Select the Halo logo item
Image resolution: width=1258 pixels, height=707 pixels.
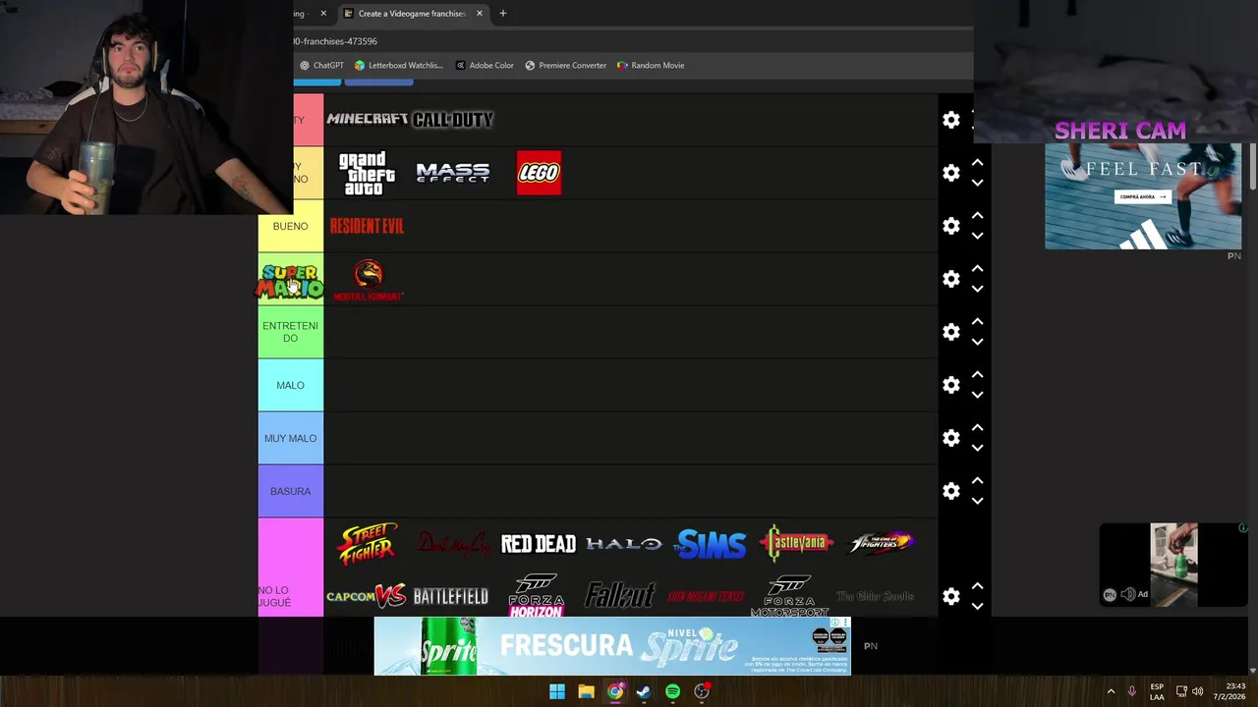623,544
